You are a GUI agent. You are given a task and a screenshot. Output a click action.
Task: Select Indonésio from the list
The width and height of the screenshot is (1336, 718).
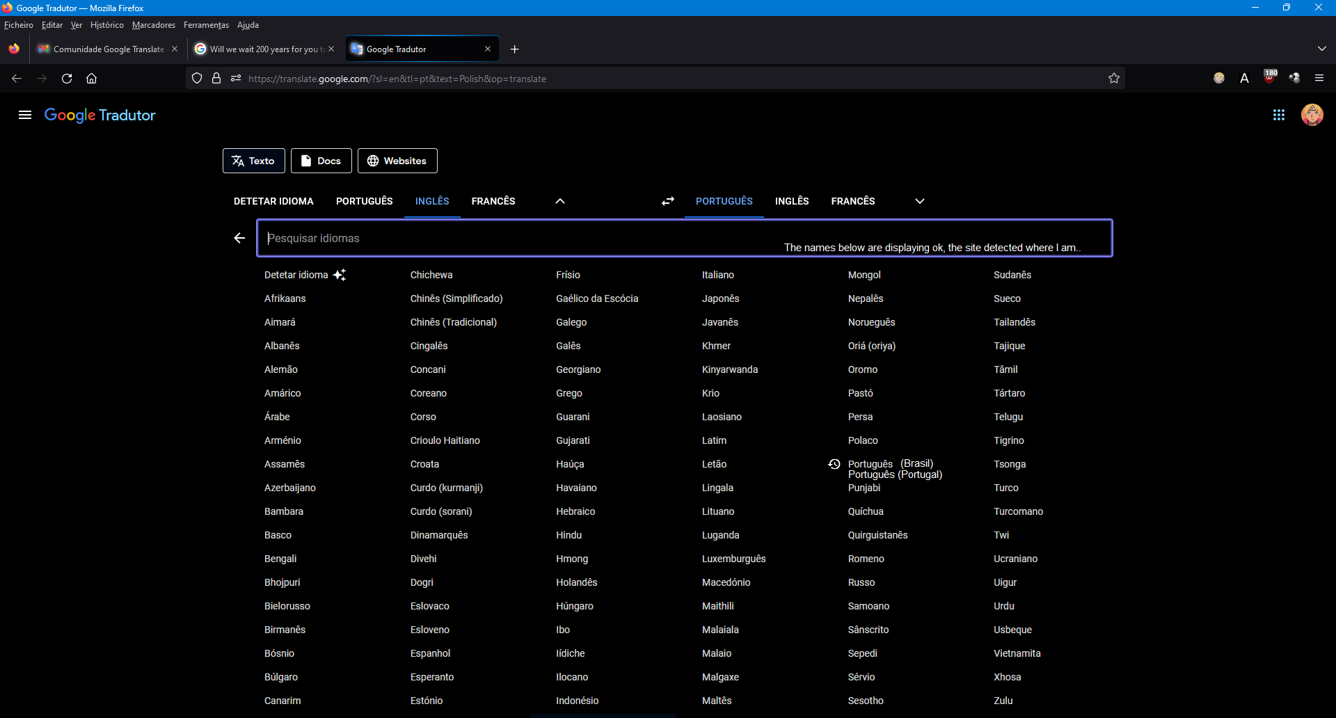tap(578, 701)
